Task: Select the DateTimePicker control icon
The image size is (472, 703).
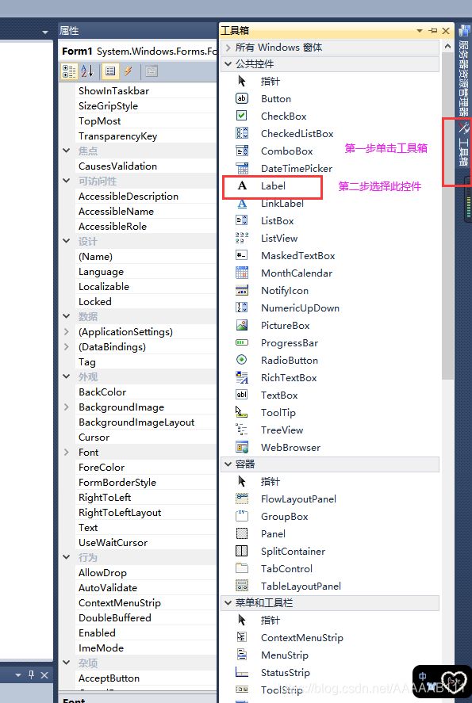Action: pyautogui.click(x=241, y=168)
